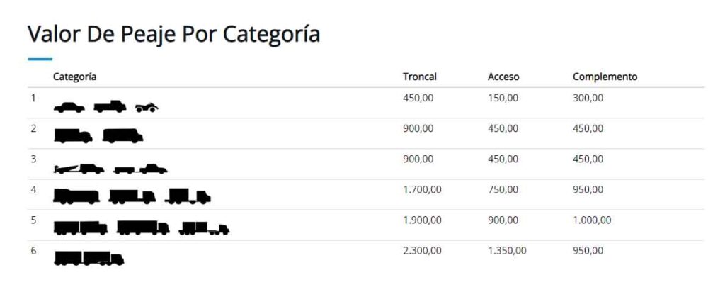Click the Troncal column header
The image size is (725, 292).
(419, 77)
